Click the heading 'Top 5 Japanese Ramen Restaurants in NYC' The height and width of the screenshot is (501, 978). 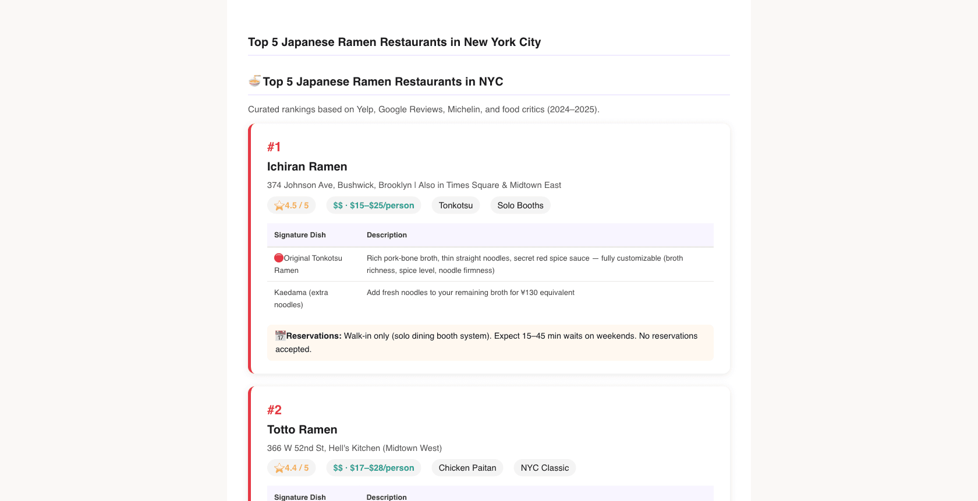click(383, 81)
